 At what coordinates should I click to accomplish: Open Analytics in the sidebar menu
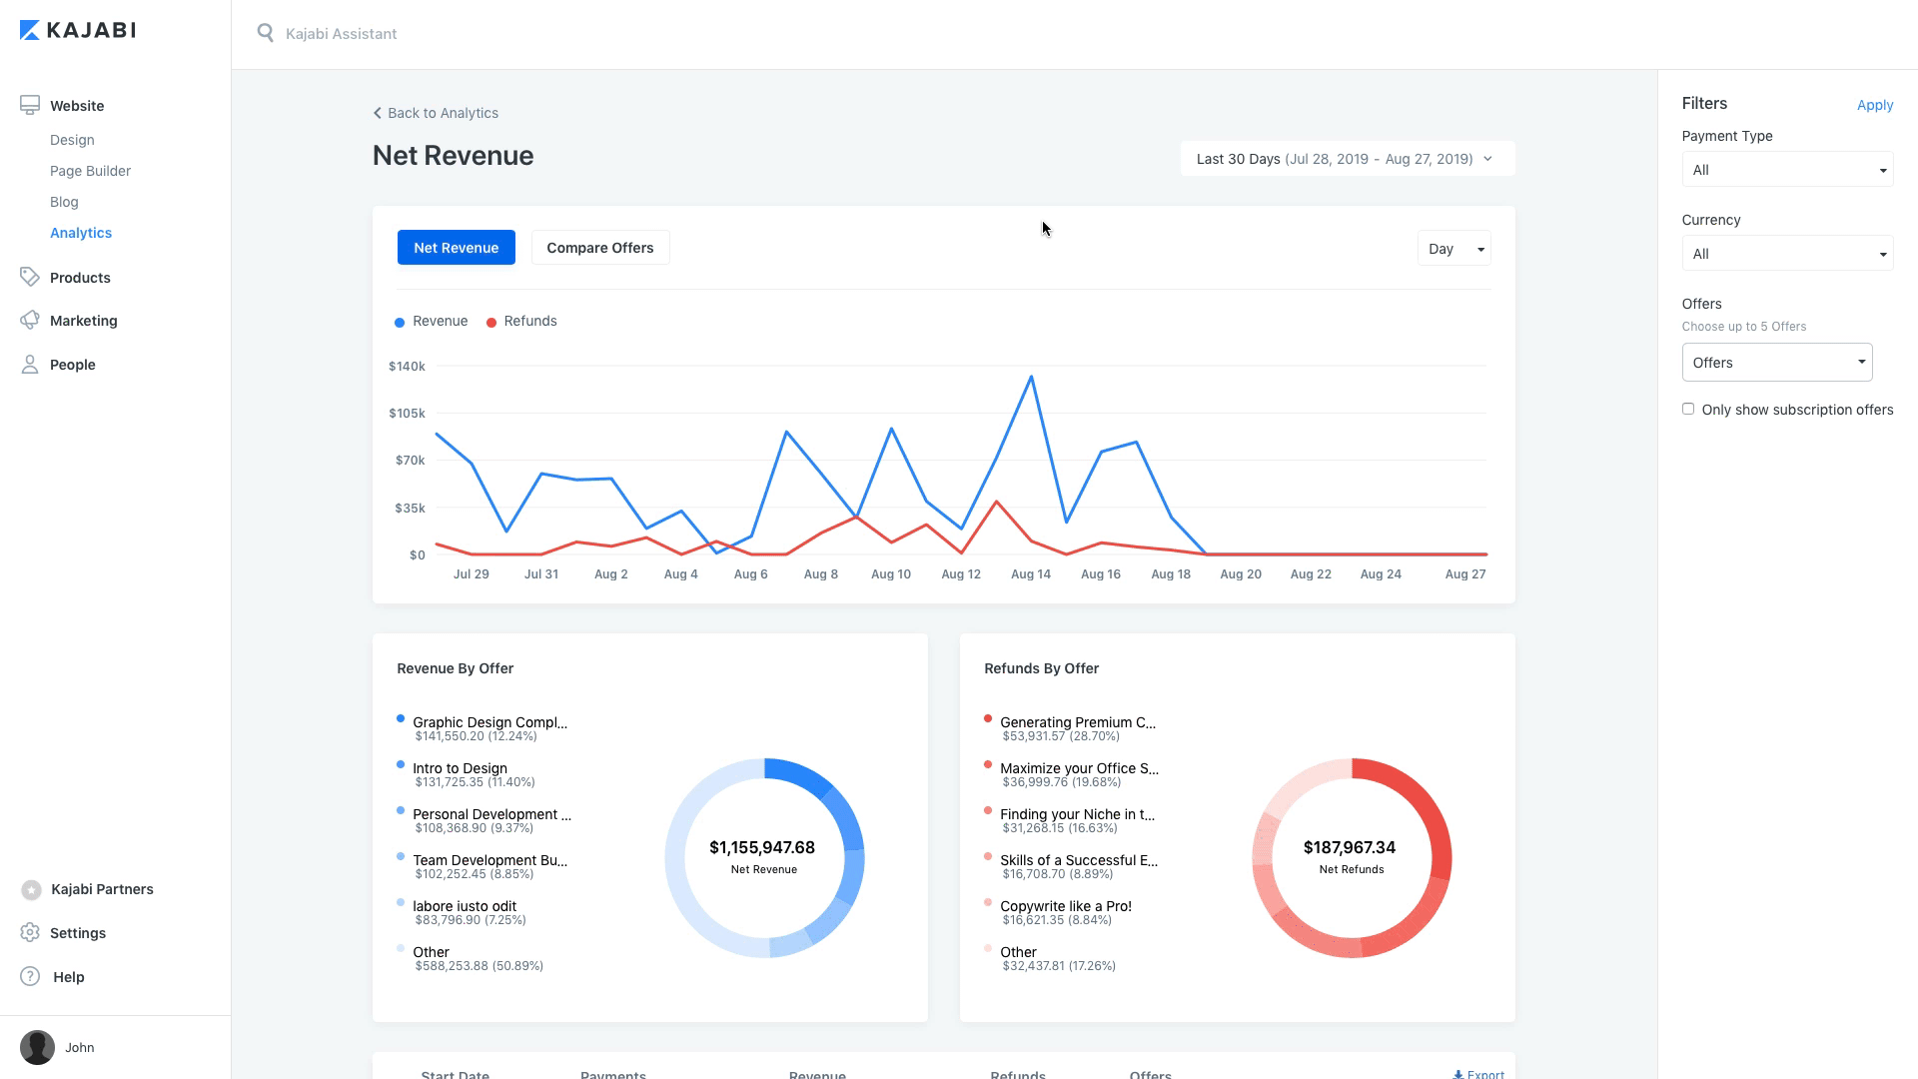pos(81,233)
